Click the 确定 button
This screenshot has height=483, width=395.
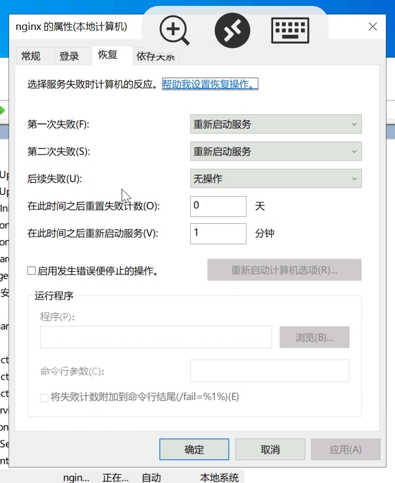(x=194, y=449)
